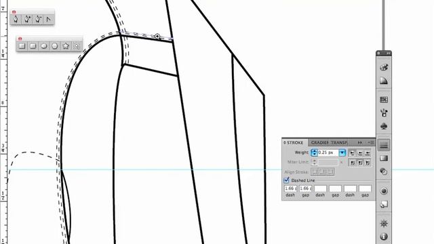
Task: Click the Miter Limit stepper
Action: pos(314,162)
